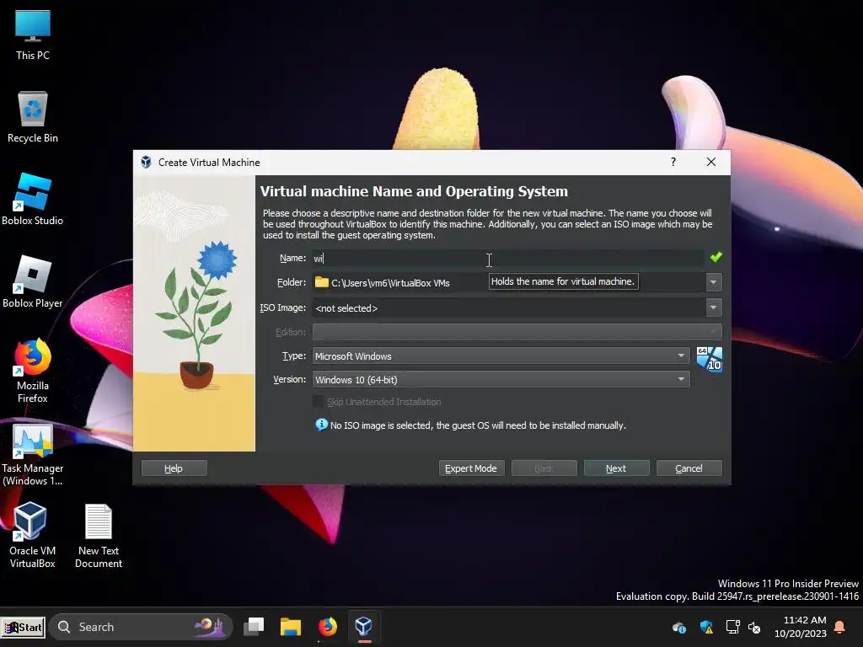Viewport: 863px width, 647px height.
Task: Select Oracle VM VirtualBox desktop shortcut
Action: coord(33,535)
